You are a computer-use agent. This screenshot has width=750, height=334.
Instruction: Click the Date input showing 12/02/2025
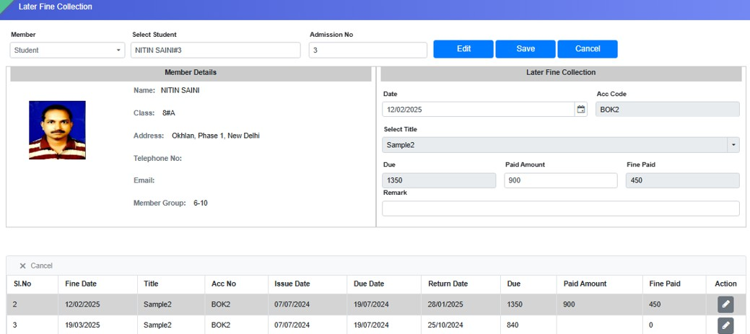[478, 110]
